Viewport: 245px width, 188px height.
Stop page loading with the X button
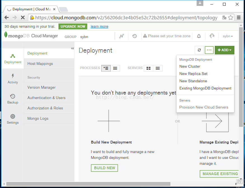pyautogui.click(x=23, y=18)
